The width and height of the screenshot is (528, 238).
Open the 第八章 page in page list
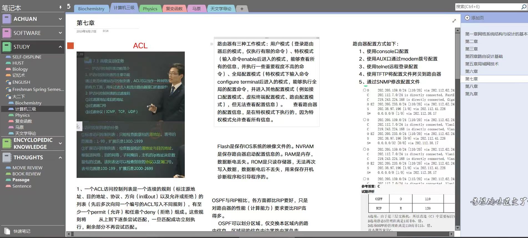click(471, 86)
